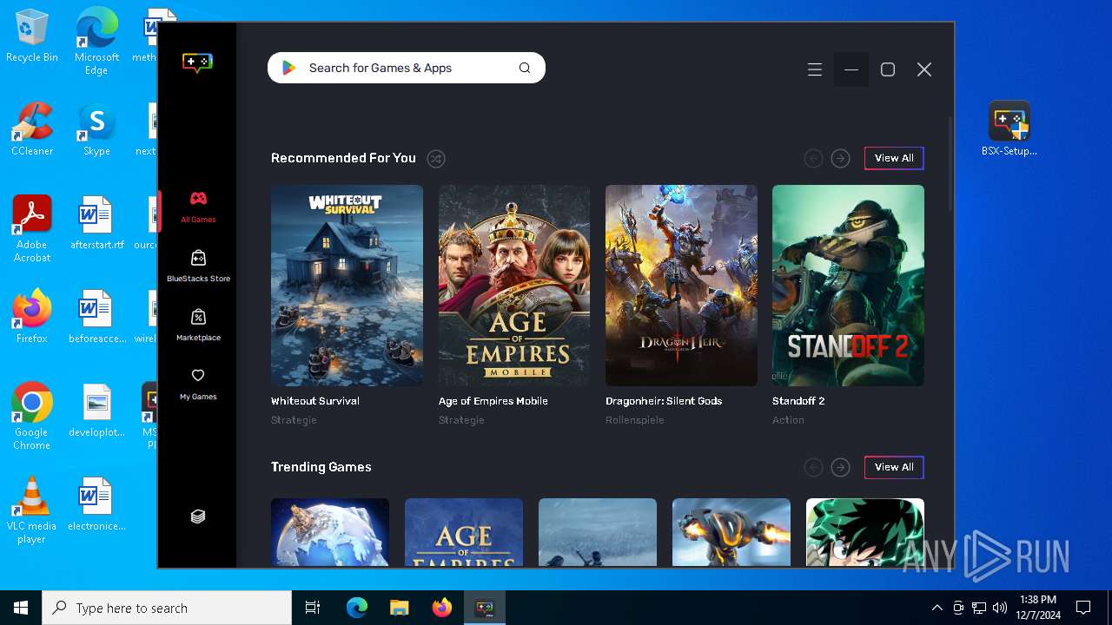Select Google Chrome desktop shortcut
The image size is (1112, 625).
[32, 417]
